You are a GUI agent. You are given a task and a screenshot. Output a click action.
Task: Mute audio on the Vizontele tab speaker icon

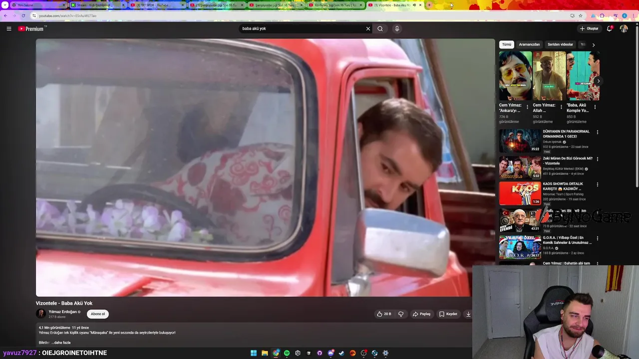pyautogui.click(x=414, y=5)
